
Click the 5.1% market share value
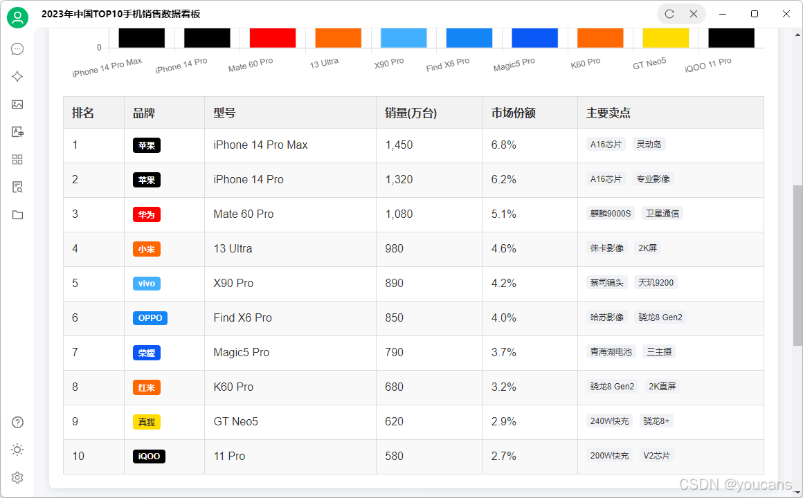coord(503,214)
